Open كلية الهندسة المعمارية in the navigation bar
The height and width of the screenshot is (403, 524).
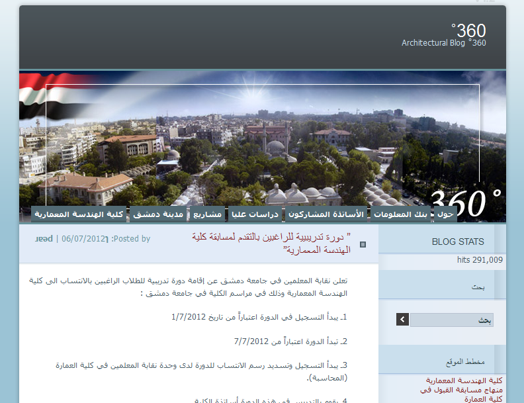pos(79,214)
